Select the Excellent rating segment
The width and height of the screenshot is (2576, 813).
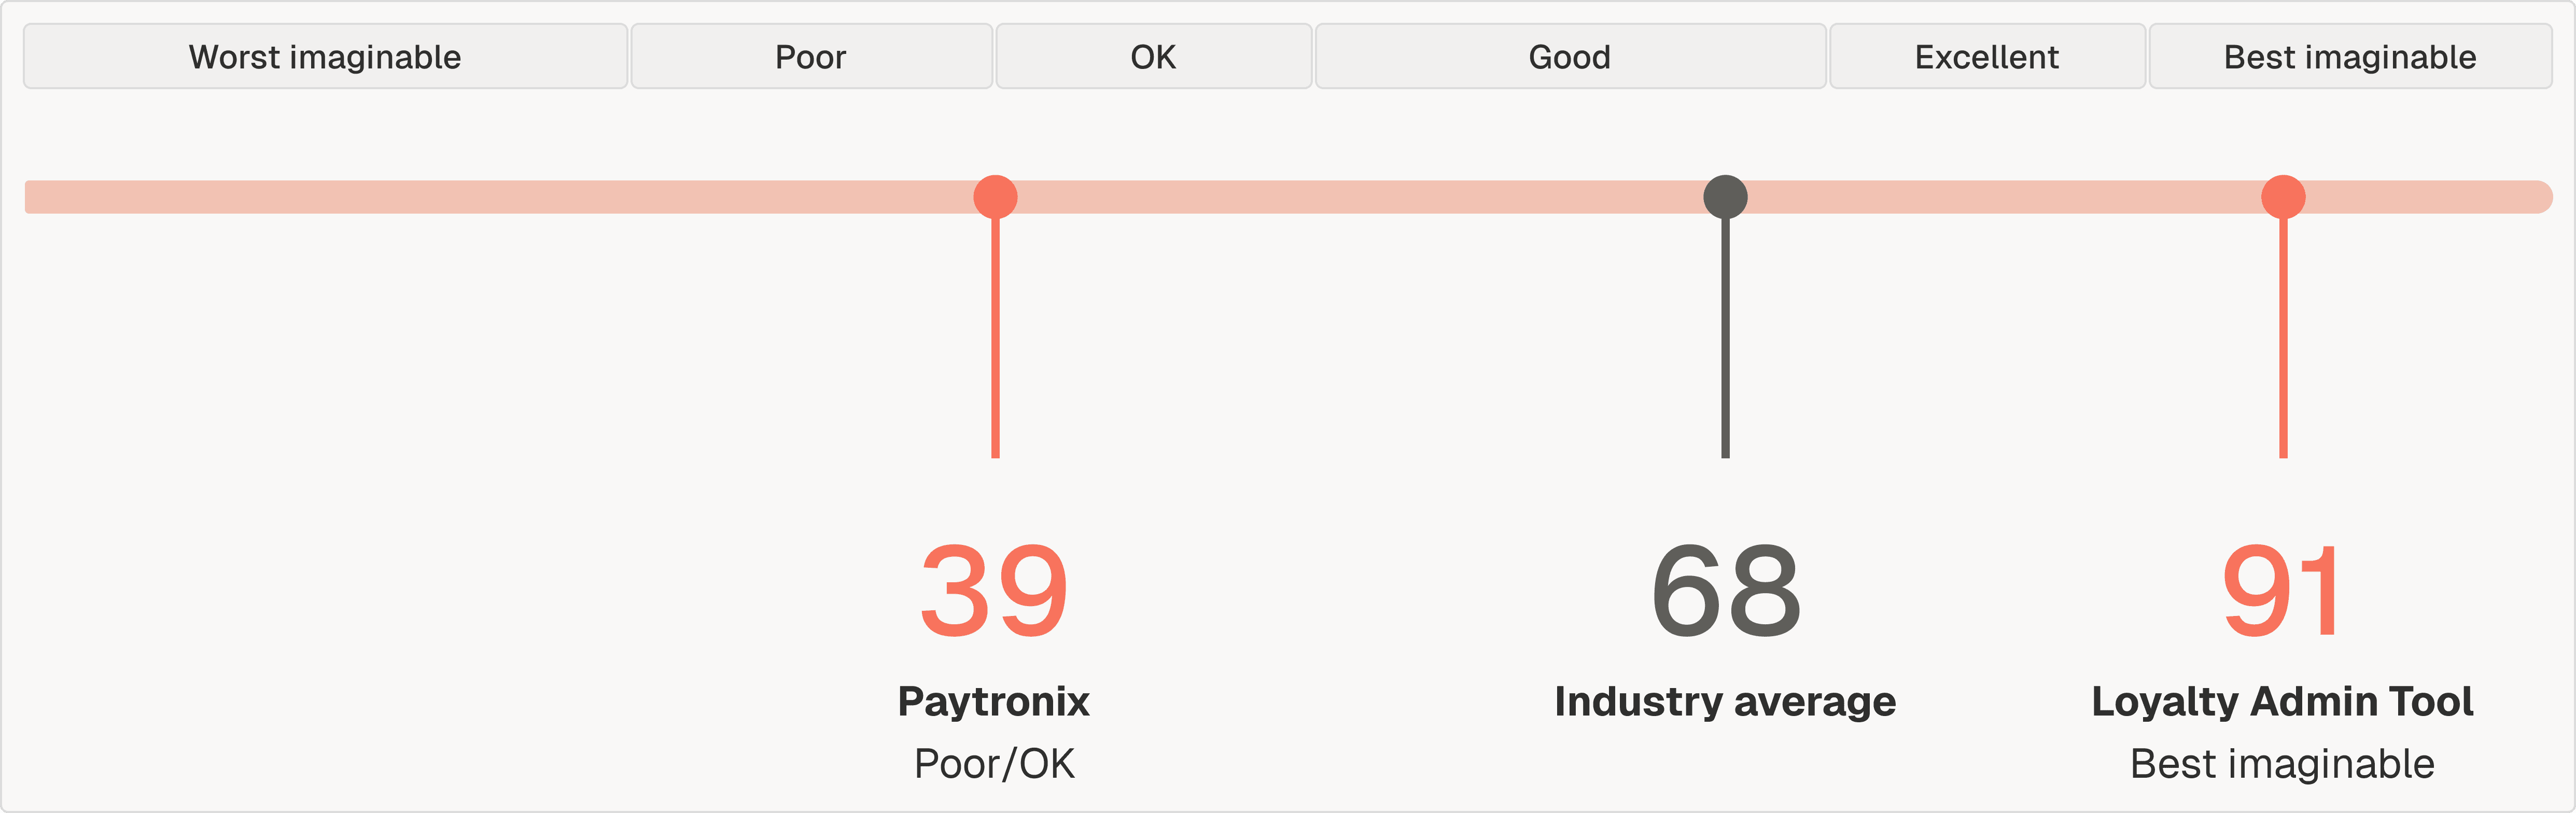pyautogui.click(x=1987, y=57)
